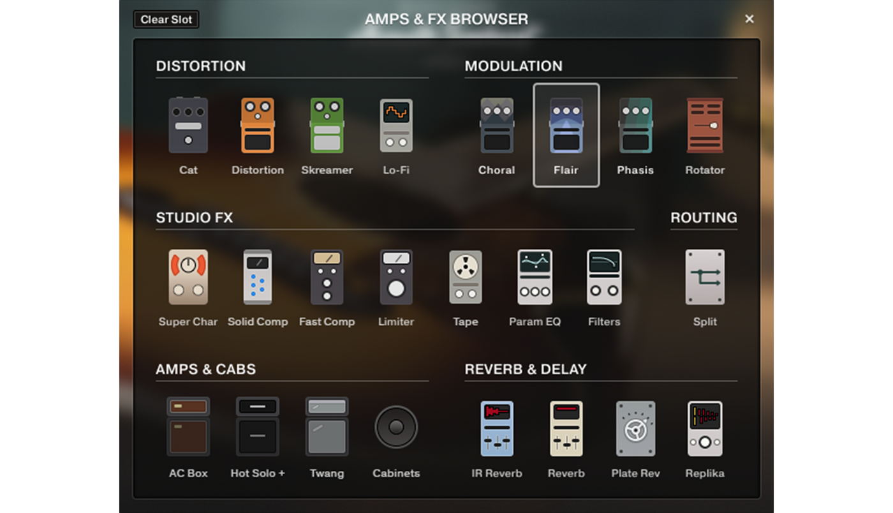The image size is (893, 513).
Task: Click the DISTORTION section heading
Action: (x=201, y=66)
